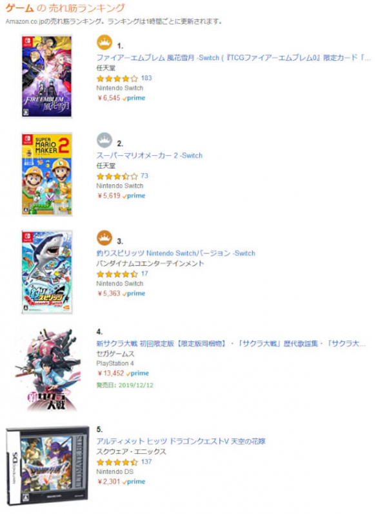
Task: Open the 釣りスピリッツ Nintendo Switch title link
Action: click(x=175, y=253)
